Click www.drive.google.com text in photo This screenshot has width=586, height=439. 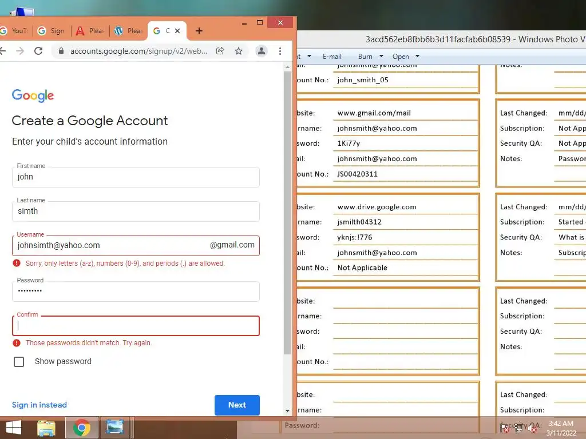[x=377, y=207]
